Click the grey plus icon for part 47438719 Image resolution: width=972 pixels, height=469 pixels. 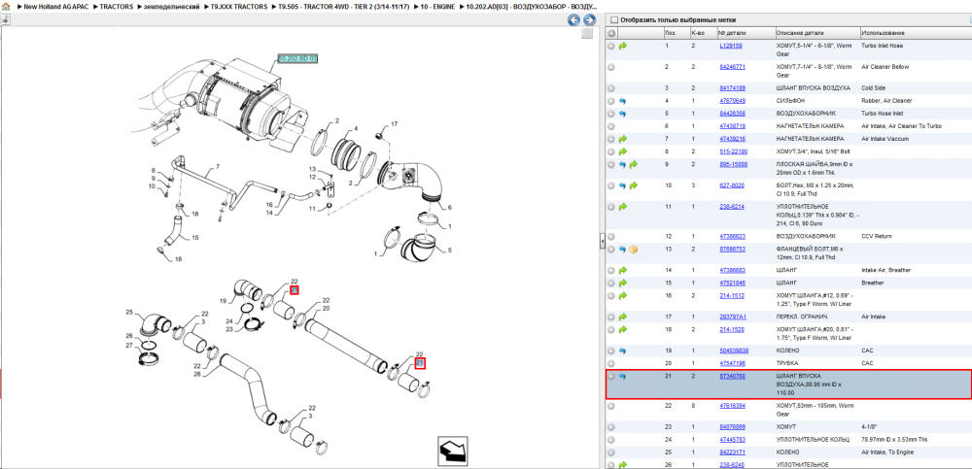pyautogui.click(x=611, y=126)
